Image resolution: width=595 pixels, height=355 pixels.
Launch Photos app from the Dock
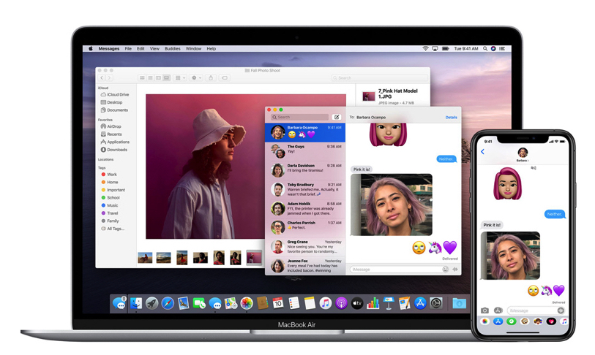(x=247, y=303)
